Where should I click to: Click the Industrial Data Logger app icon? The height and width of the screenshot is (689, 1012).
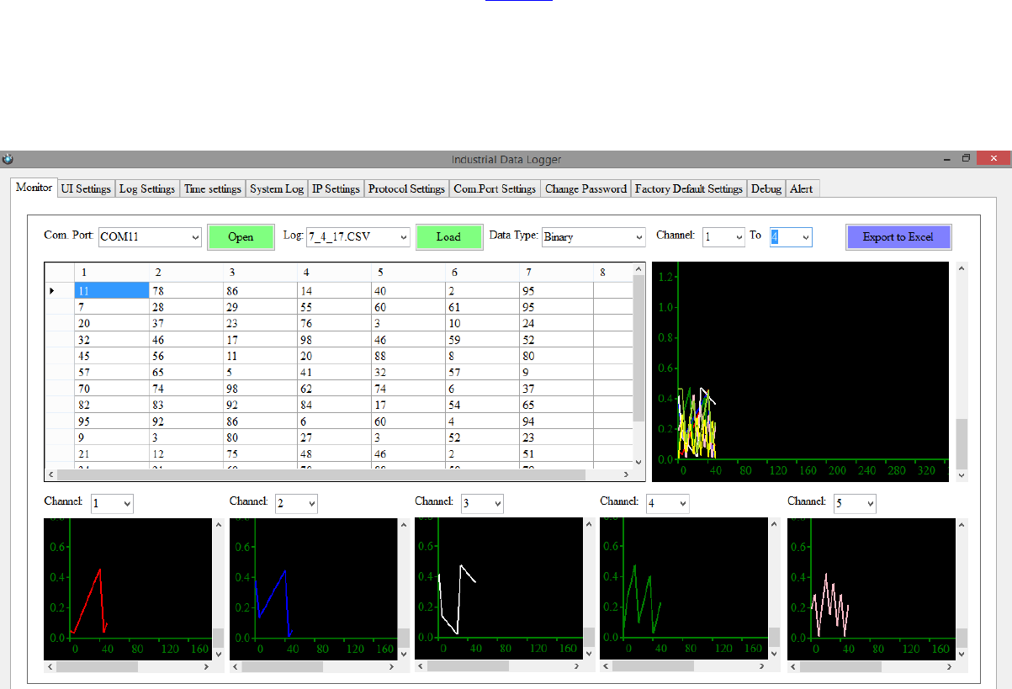point(8,159)
